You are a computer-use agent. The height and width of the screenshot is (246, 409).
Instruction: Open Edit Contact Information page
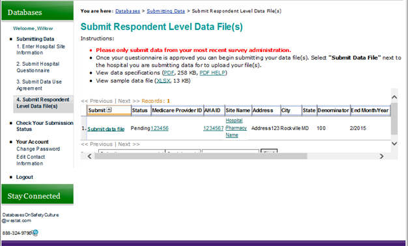pos(31,160)
